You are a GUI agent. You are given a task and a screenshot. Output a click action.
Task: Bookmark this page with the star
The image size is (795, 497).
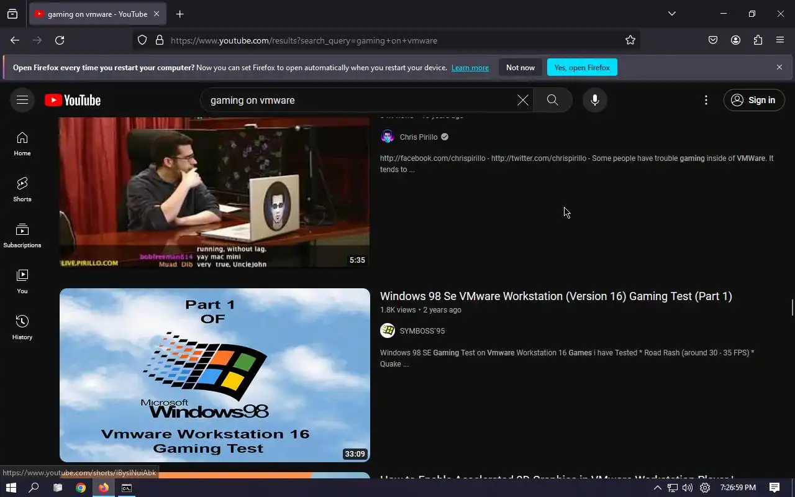click(x=630, y=40)
